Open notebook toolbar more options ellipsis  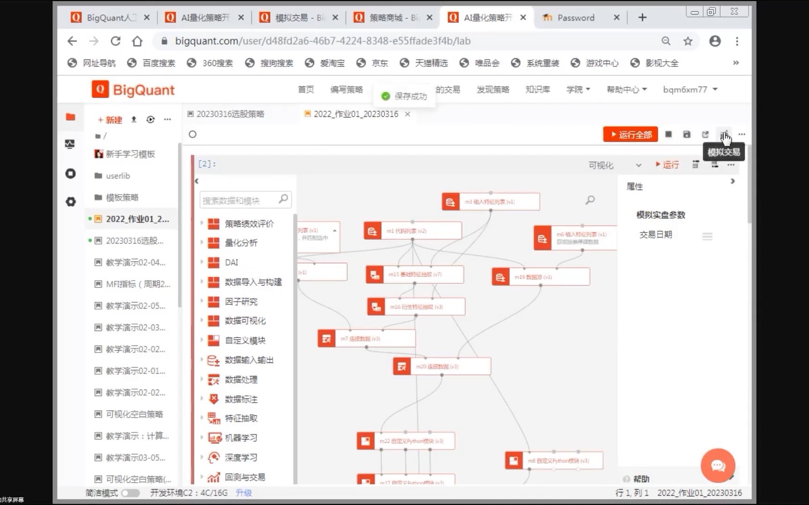pos(742,135)
